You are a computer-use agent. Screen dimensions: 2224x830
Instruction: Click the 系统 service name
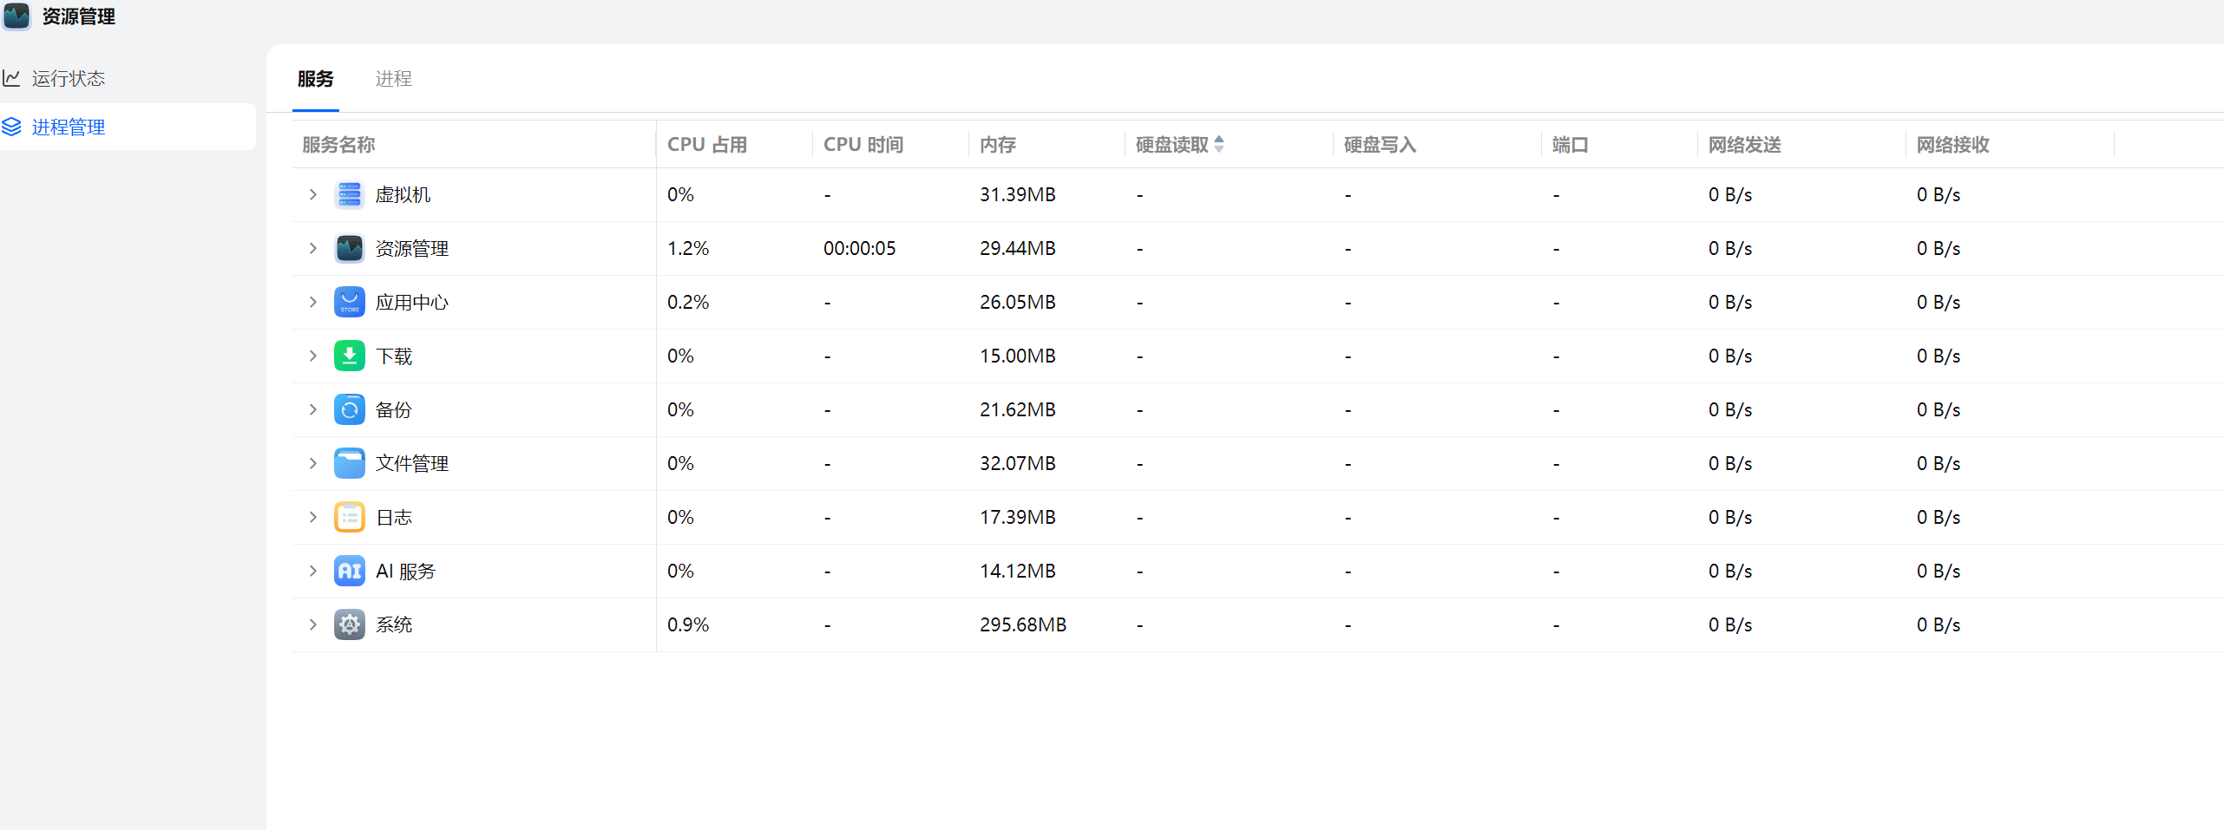click(x=394, y=624)
